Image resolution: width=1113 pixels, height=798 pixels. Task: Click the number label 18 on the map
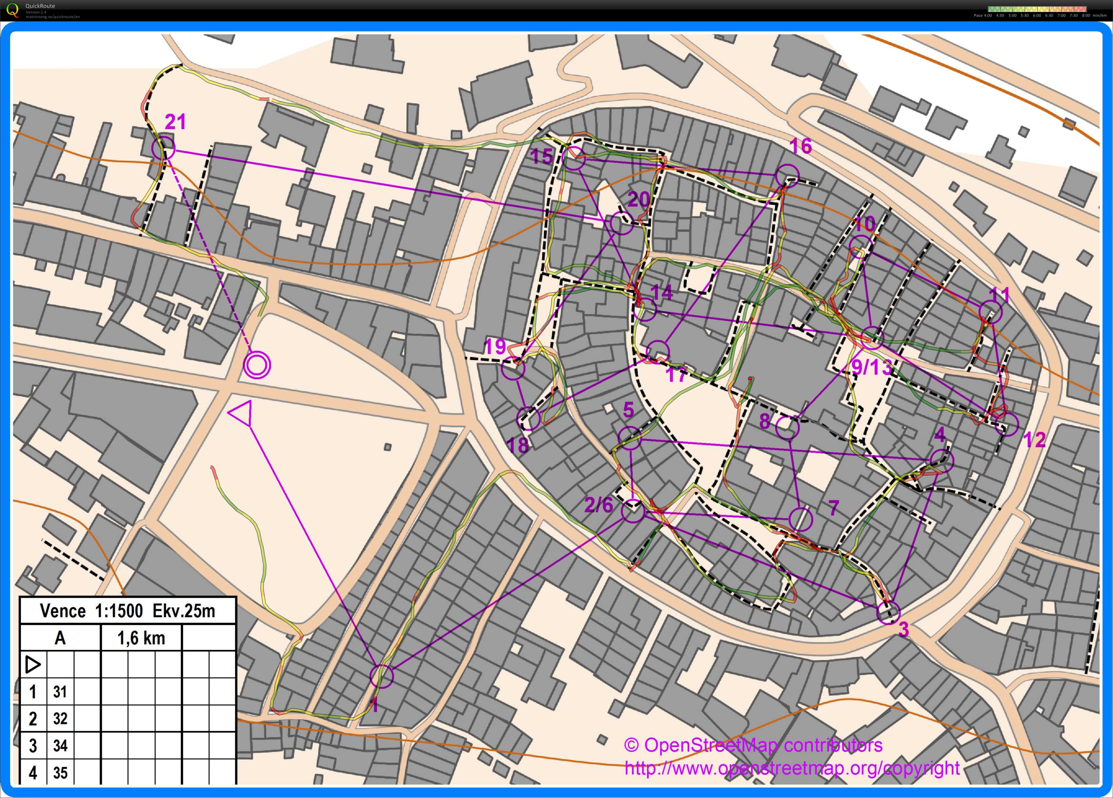517,446
